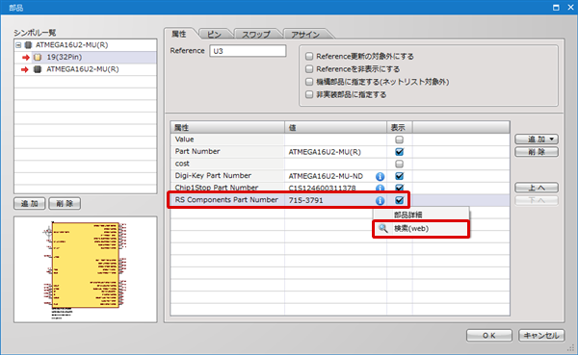The width and height of the screenshot is (578, 355).
Task: Open the 追加 dropdown beside attribute table
Action: [x=537, y=139]
